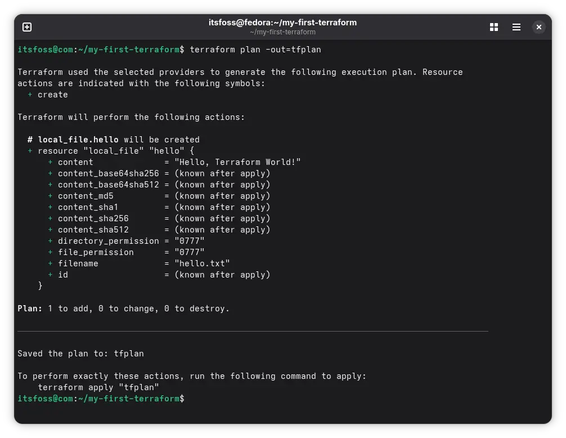Click the Plan: 1 to add summary line
566x438 pixels.
(x=123, y=309)
